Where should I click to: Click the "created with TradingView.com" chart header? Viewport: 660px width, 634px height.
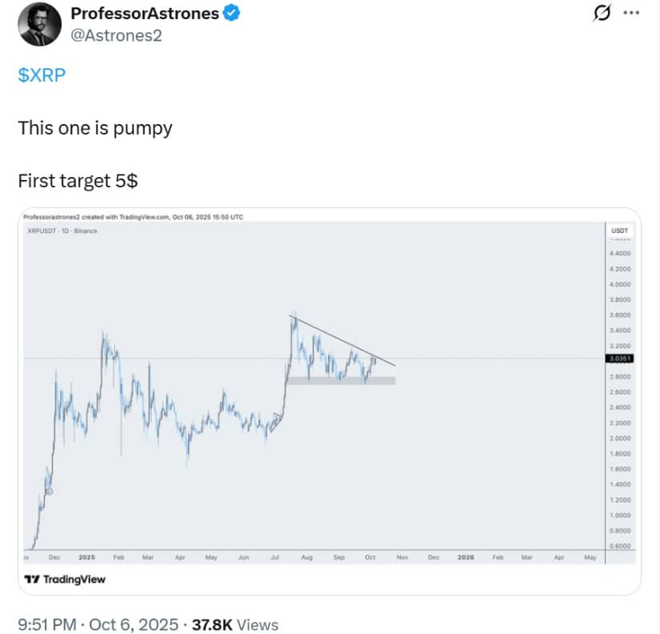134,216
